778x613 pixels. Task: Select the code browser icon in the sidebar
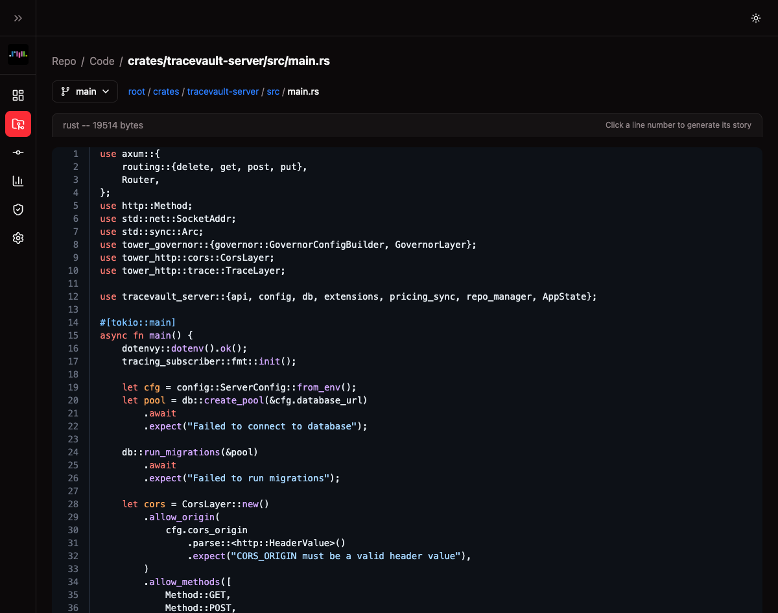18,124
